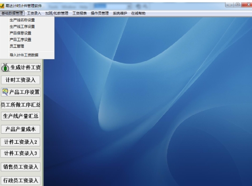Open the 基础数据管理 menu
Viewport: 252px width, 186px height.
[x=12, y=13]
